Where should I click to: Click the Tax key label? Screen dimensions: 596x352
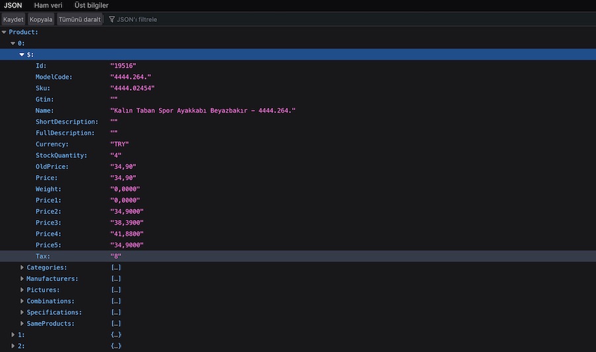43,257
